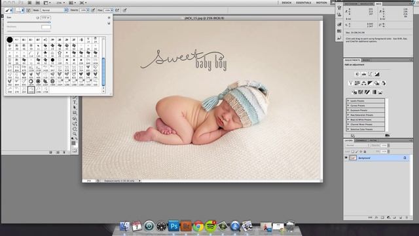
Task: Add a Photo Filter adjustment
Action: [x=377, y=83]
